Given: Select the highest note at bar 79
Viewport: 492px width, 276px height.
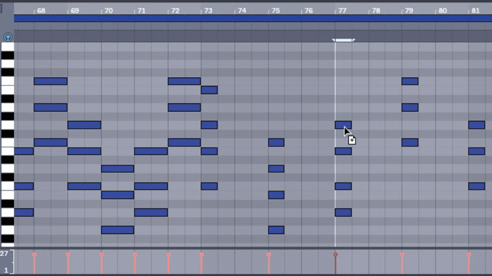Looking at the screenshot, I should (x=410, y=81).
